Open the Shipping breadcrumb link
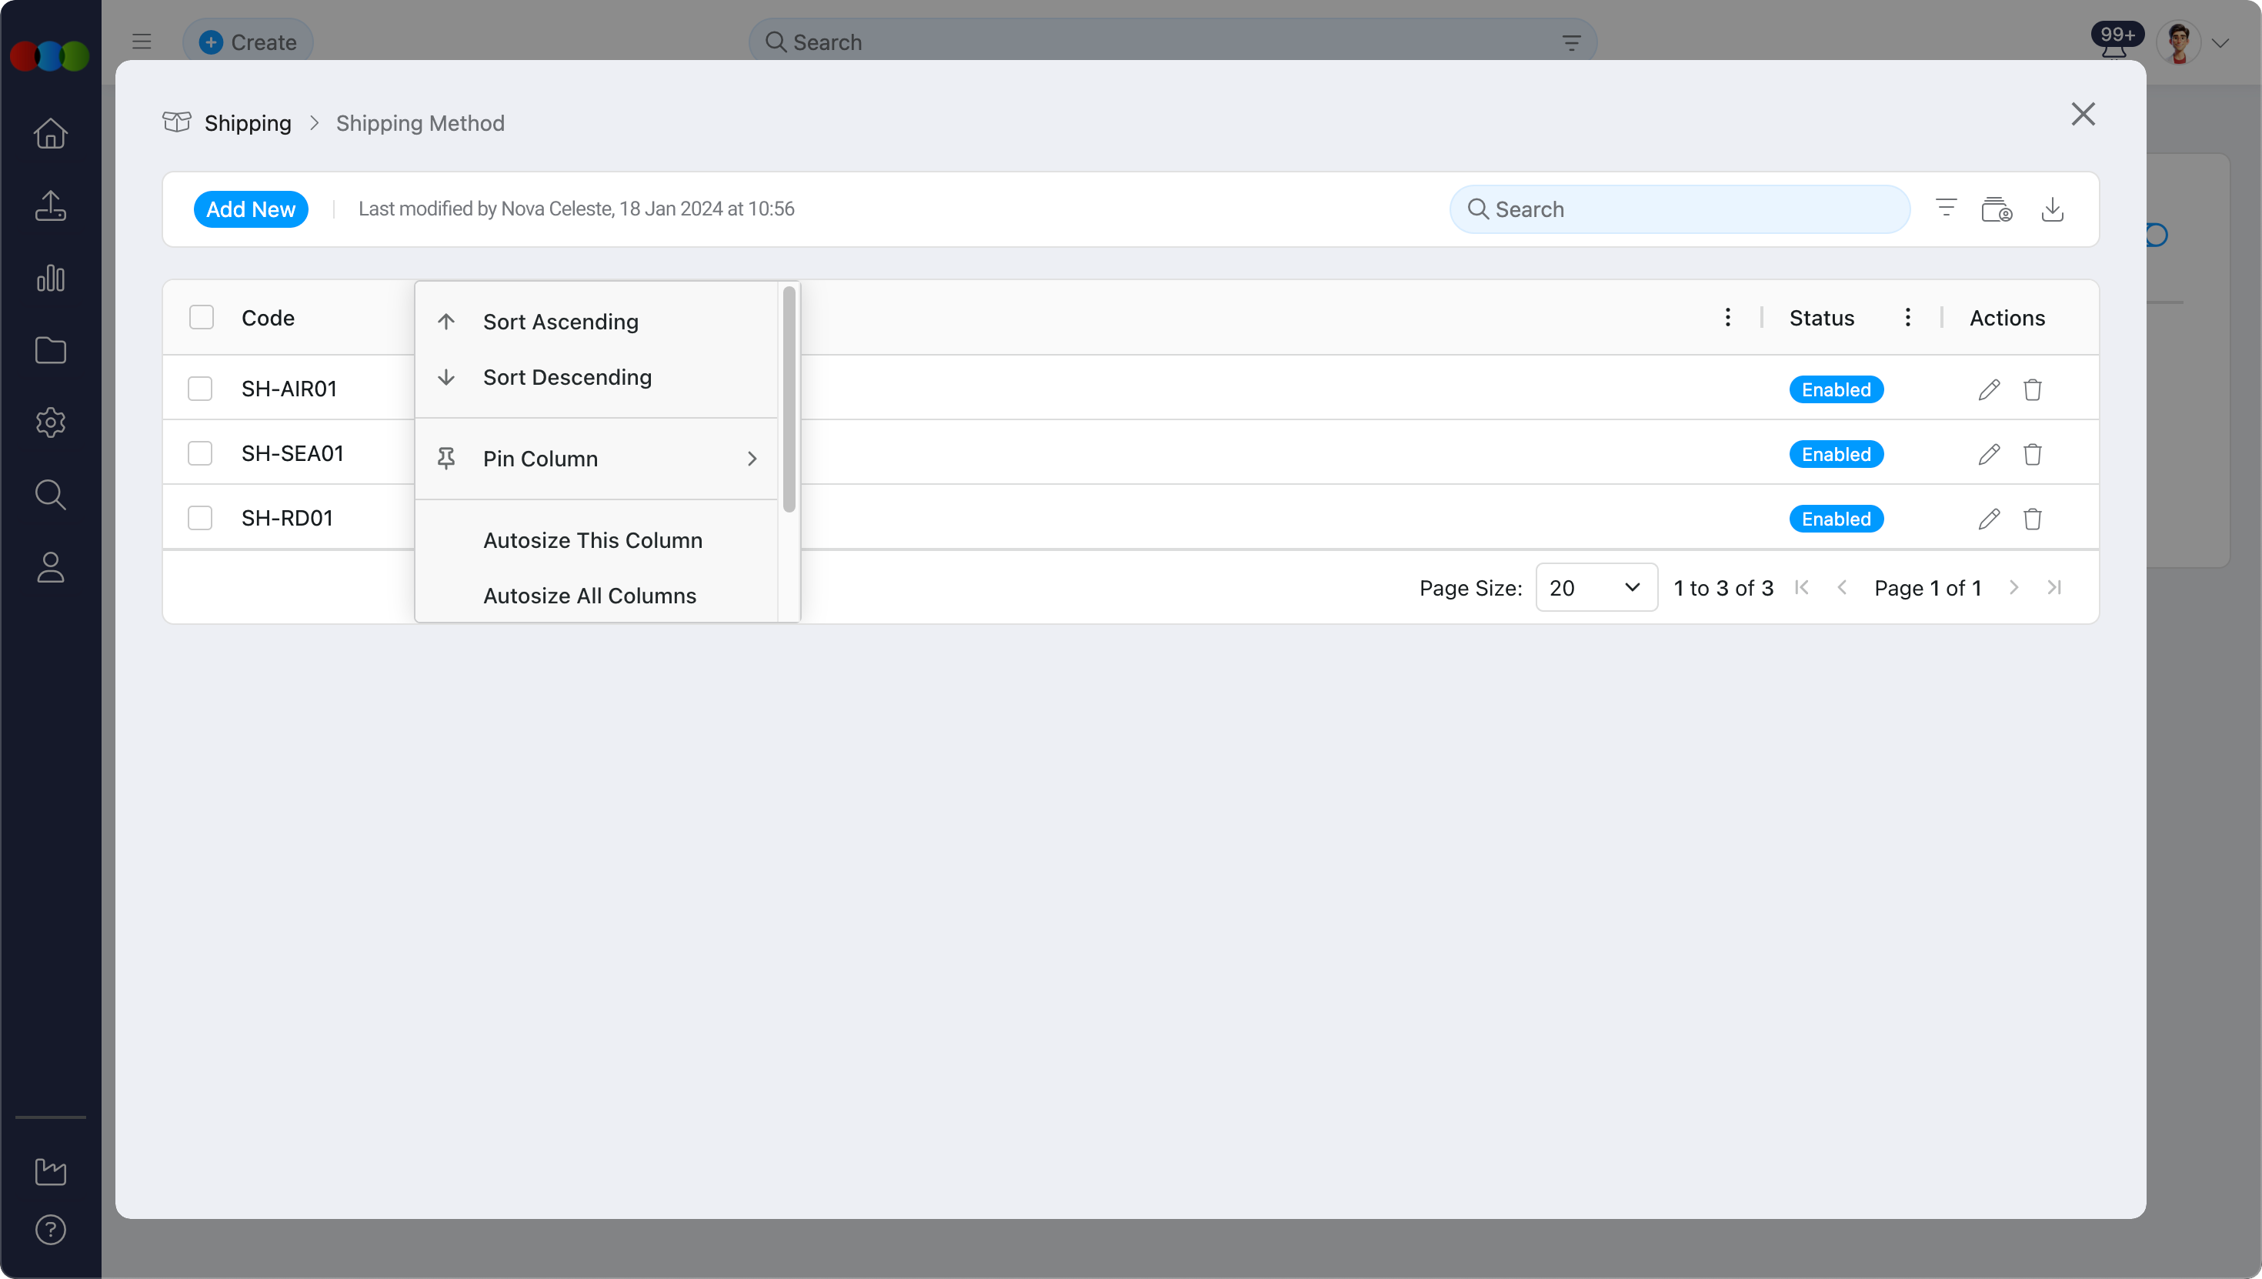The height and width of the screenshot is (1279, 2262). pyautogui.click(x=247, y=123)
